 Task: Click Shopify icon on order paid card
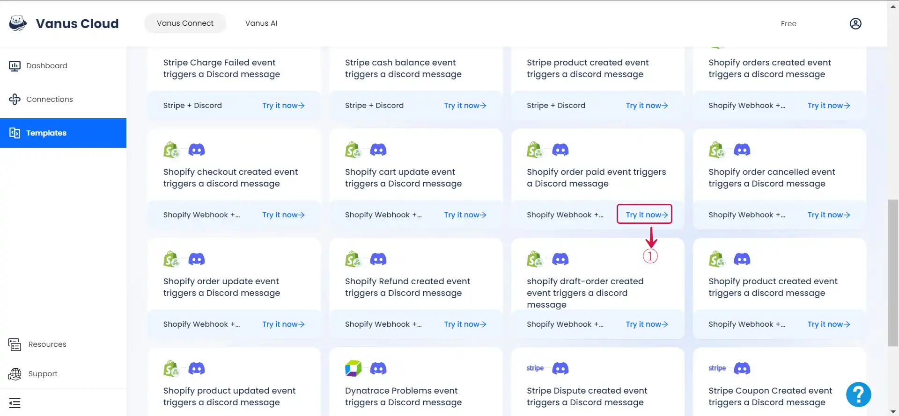click(x=535, y=150)
